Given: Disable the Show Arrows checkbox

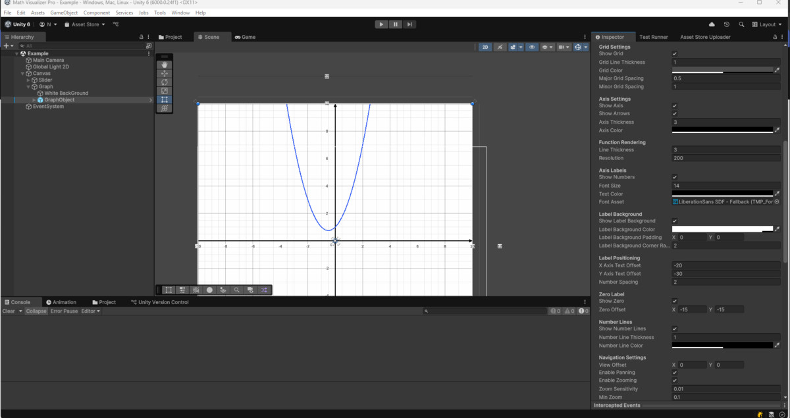Looking at the screenshot, I should pos(674,114).
